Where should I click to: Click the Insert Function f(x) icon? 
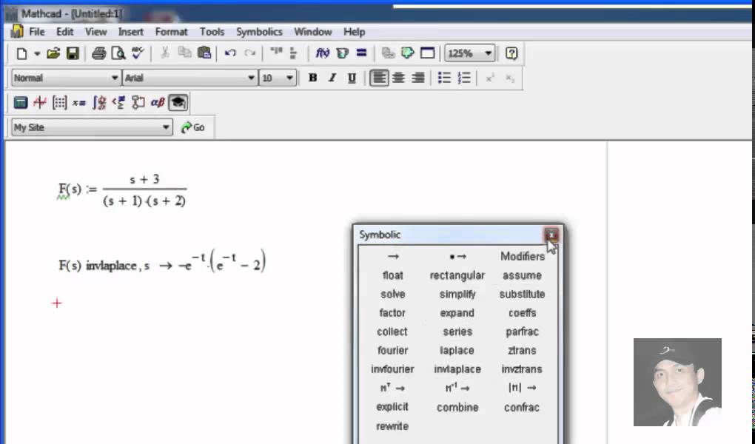click(322, 53)
